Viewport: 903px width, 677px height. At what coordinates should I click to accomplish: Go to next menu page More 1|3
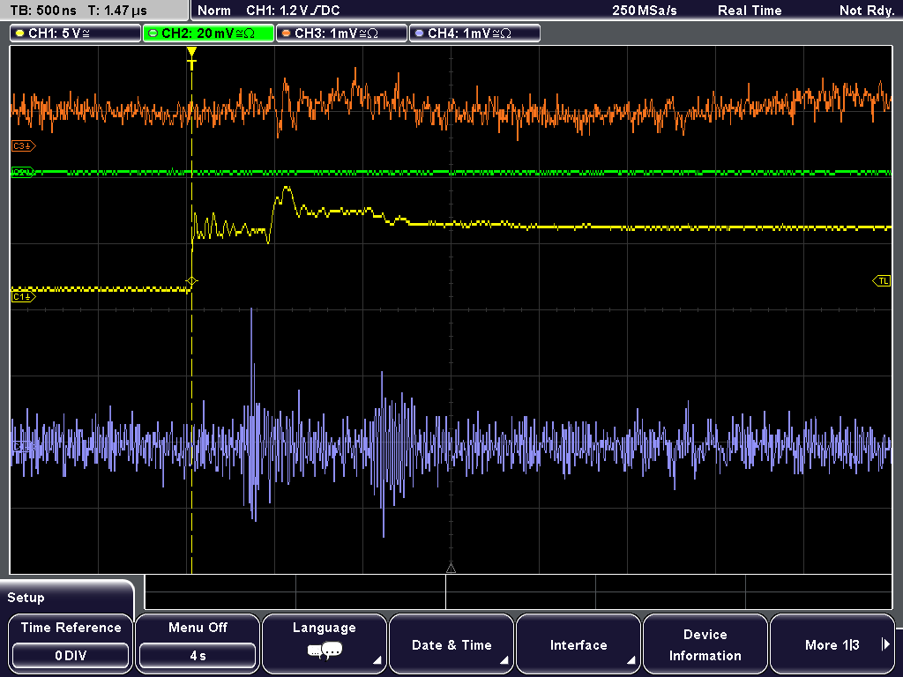pos(832,643)
